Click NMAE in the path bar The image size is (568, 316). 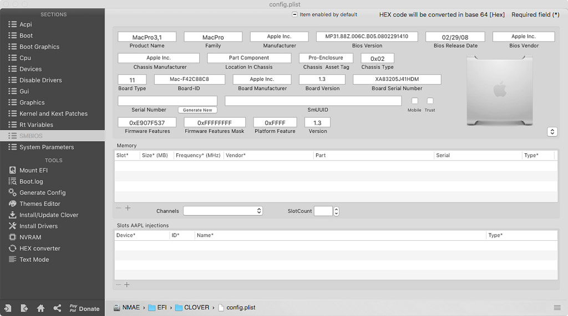[x=126, y=307]
